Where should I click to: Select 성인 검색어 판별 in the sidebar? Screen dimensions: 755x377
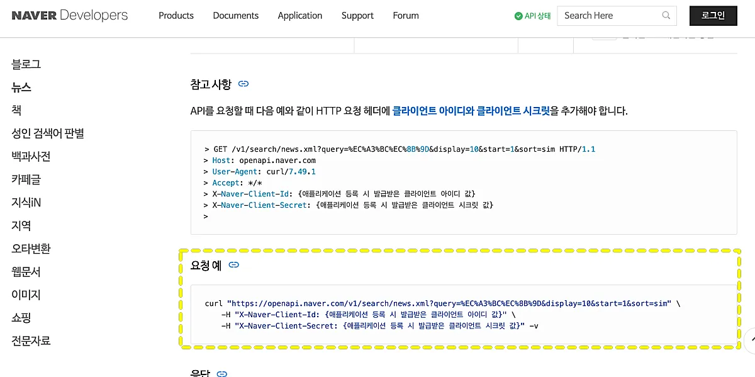48,133
